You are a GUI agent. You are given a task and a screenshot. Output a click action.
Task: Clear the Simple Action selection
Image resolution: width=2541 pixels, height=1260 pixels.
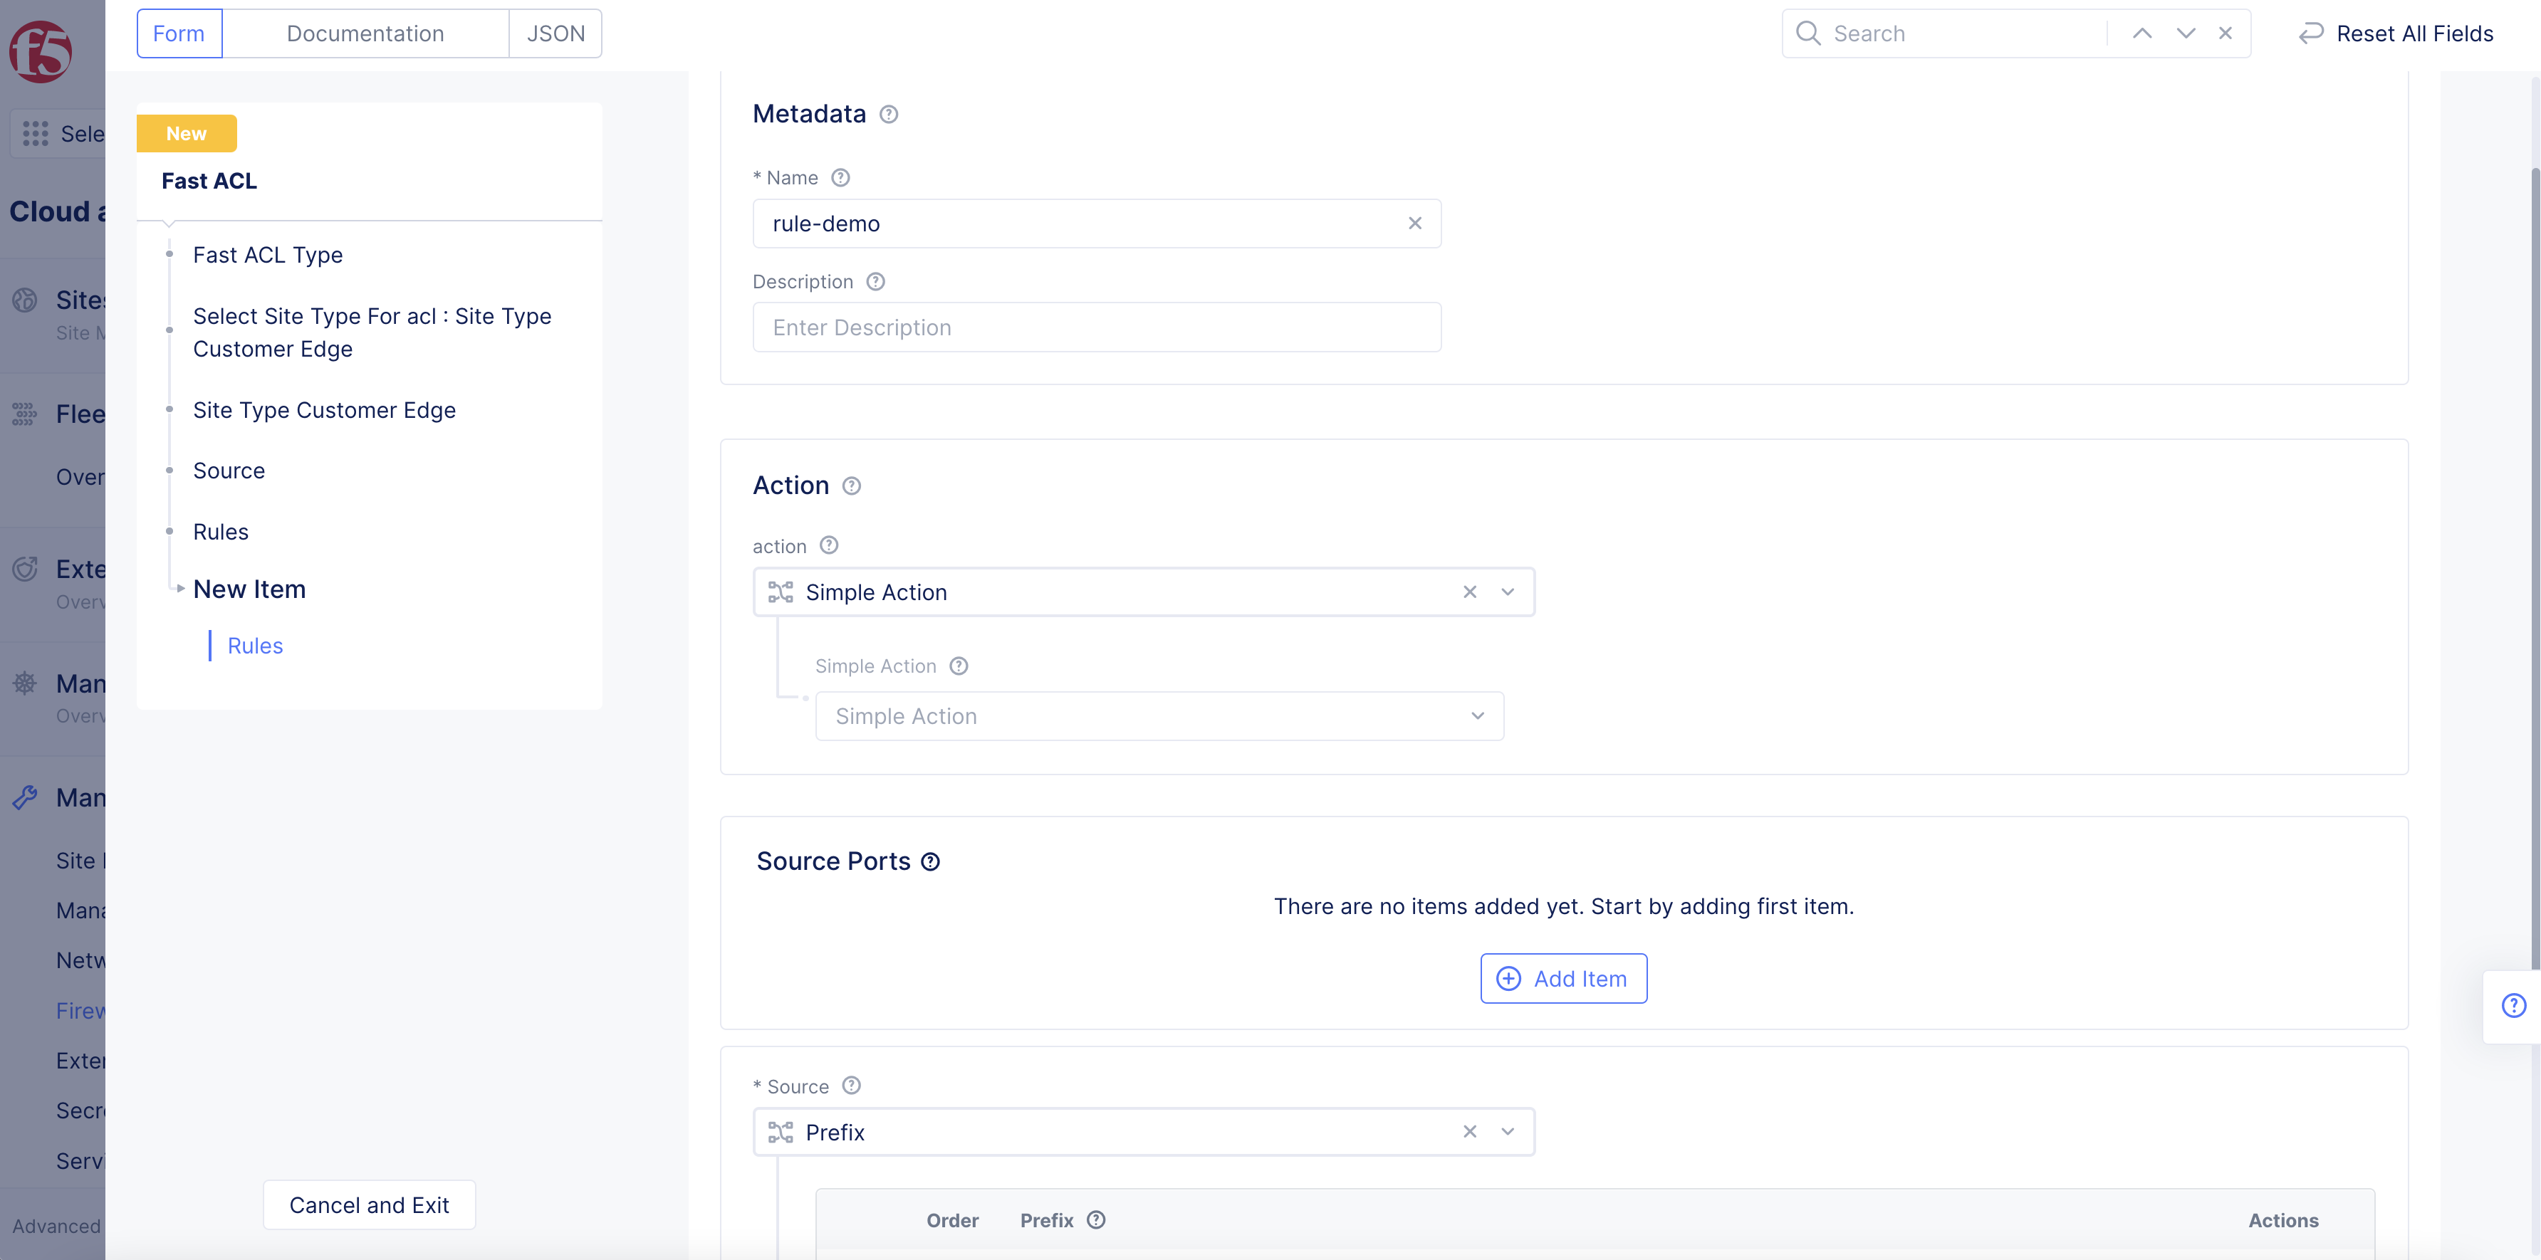(1468, 592)
